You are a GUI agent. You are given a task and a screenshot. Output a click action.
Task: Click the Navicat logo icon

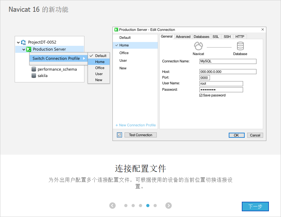pyautogui.click(x=198, y=46)
